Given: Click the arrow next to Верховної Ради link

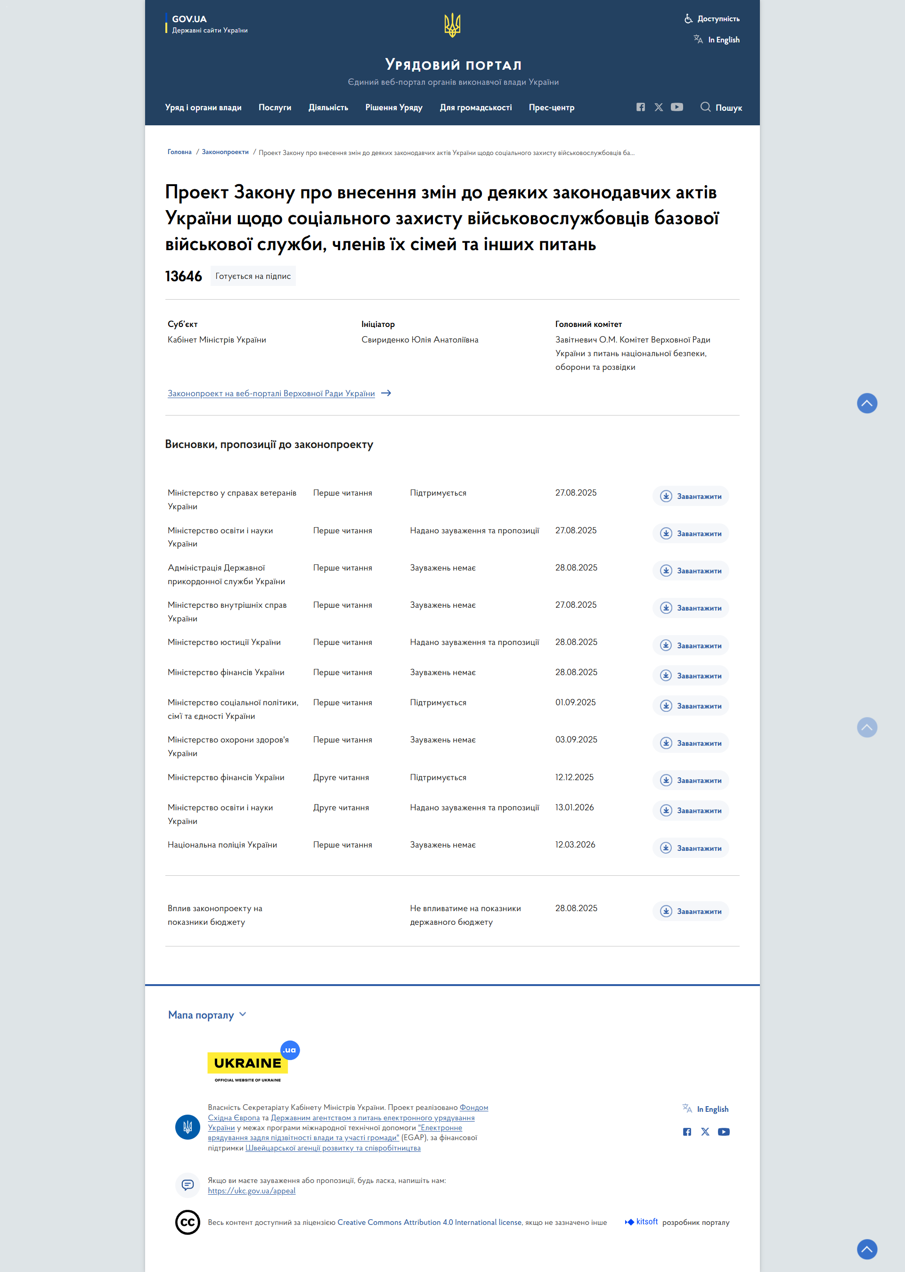Looking at the screenshot, I should click(x=386, y=393).
